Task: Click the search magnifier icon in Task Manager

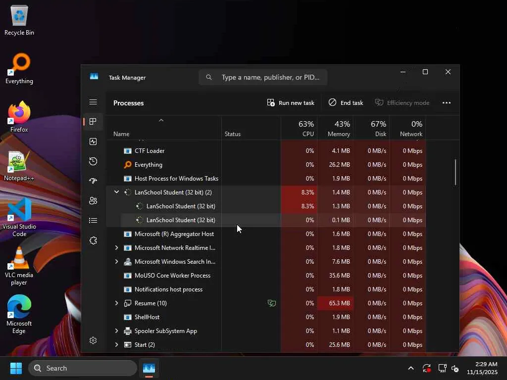Action: pyautogui.click(x=209, y=77)
